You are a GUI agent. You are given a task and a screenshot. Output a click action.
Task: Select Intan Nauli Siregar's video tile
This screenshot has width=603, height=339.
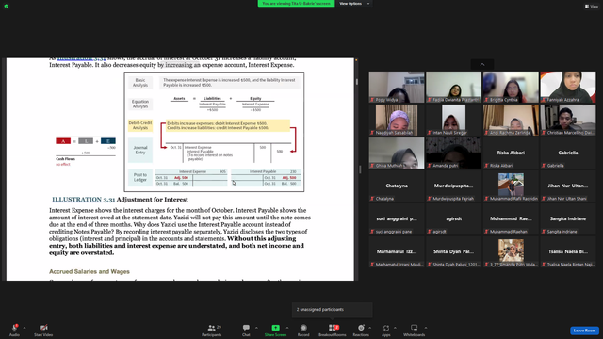coord(453,120)
